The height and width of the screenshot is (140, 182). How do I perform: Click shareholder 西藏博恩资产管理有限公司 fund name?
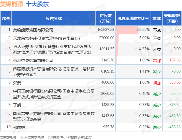54,72
